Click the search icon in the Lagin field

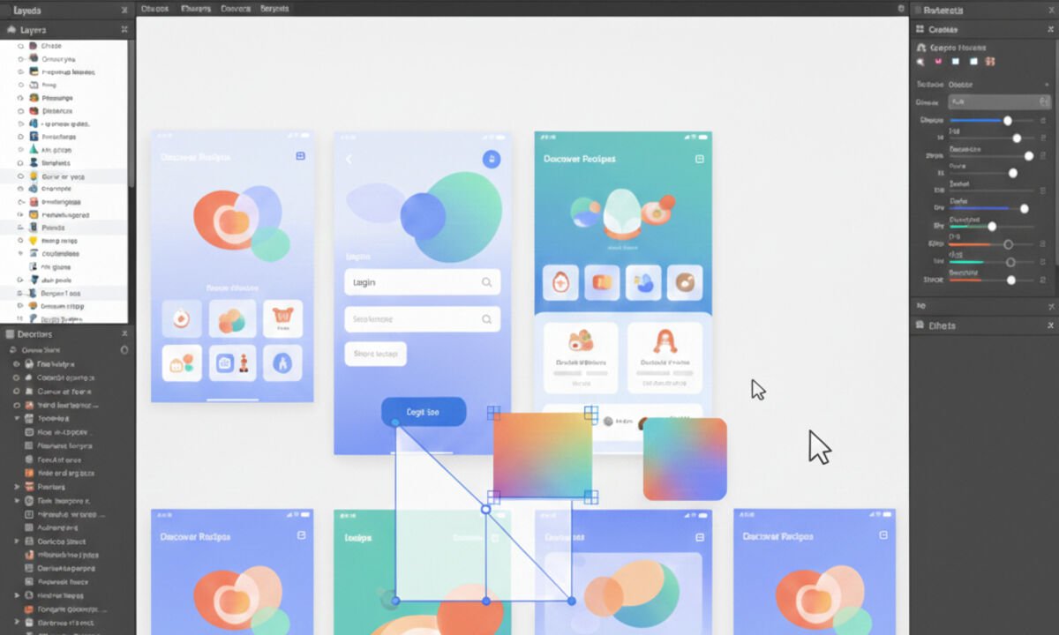point(487,282)
